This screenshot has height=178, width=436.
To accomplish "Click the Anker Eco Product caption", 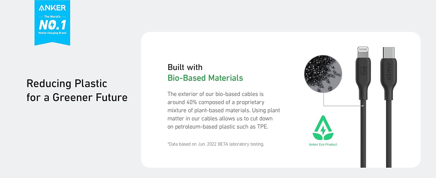I will pos(323,144).
